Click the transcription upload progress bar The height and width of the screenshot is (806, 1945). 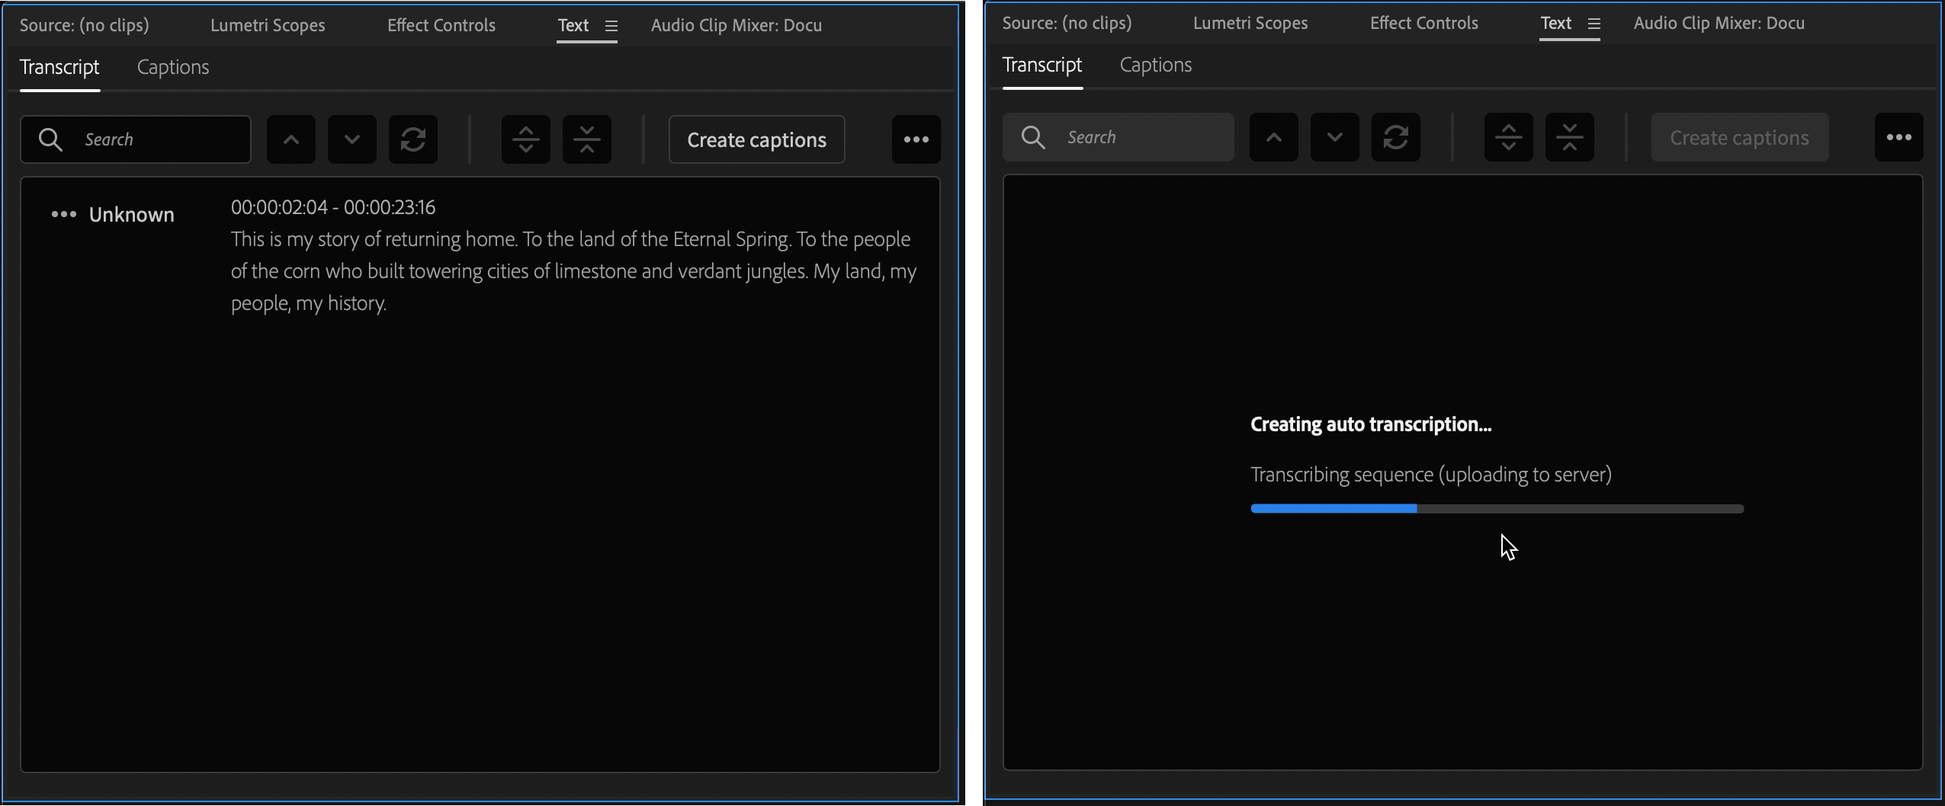pyautogui.click(x=1497, y=509)
